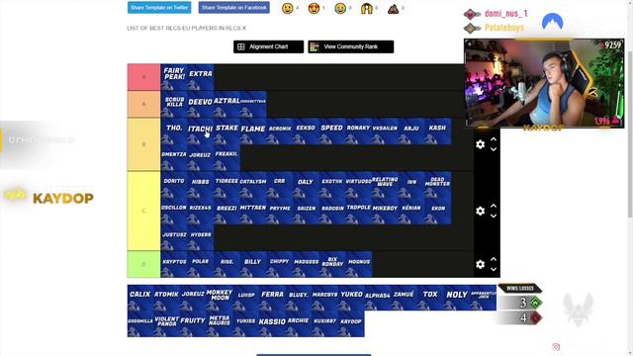Select the Flame player tile
The image size is (633, 356).
[253, 132]
